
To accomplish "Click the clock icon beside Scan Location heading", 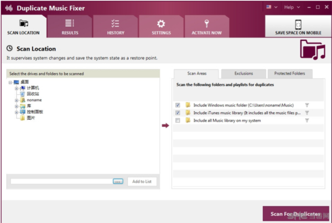I will pos(9,49).
